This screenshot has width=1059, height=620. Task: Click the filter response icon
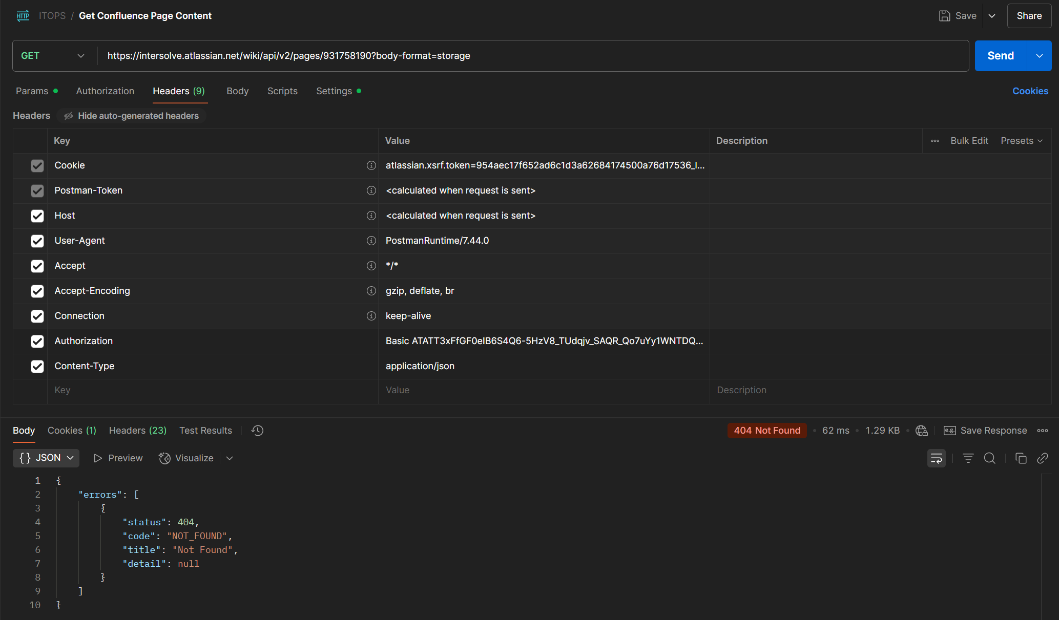(x=968, y=458)
